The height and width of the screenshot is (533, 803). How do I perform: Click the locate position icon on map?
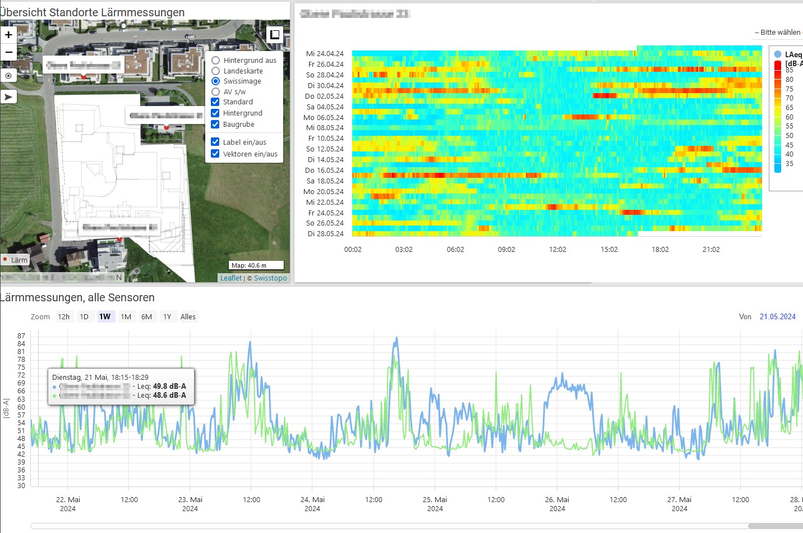(8, 75)
